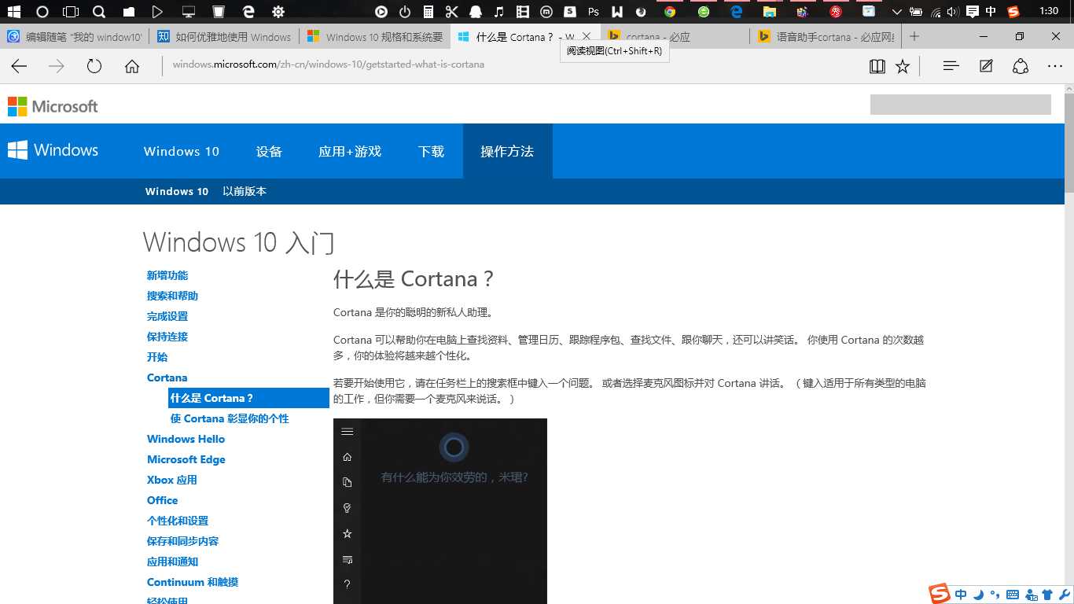Switch to 如何优雅地使用 Windows tab
Viewport: 1074px width, 604px height.
point(225,37)
